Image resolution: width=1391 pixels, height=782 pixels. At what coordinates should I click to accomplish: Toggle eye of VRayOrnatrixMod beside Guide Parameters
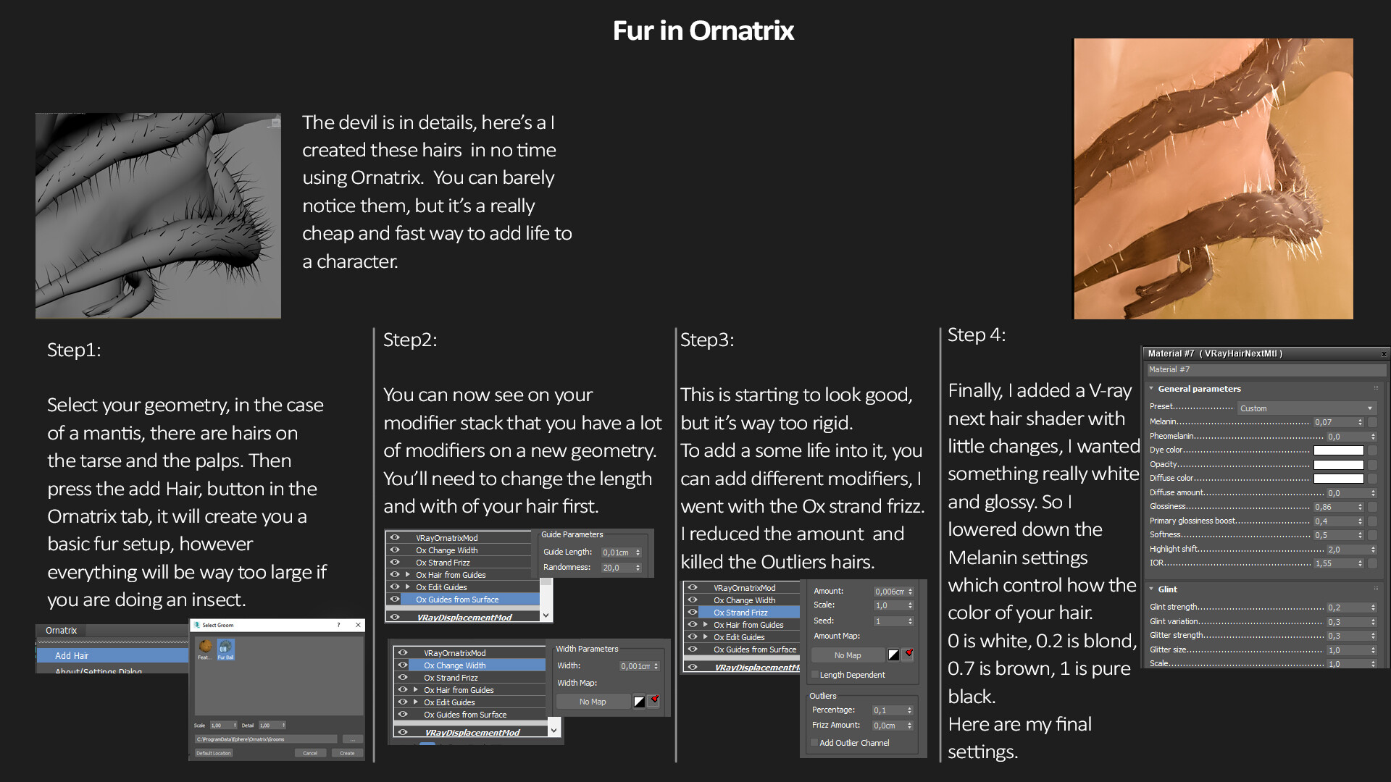pyautogui.click(x=395, y=538)
